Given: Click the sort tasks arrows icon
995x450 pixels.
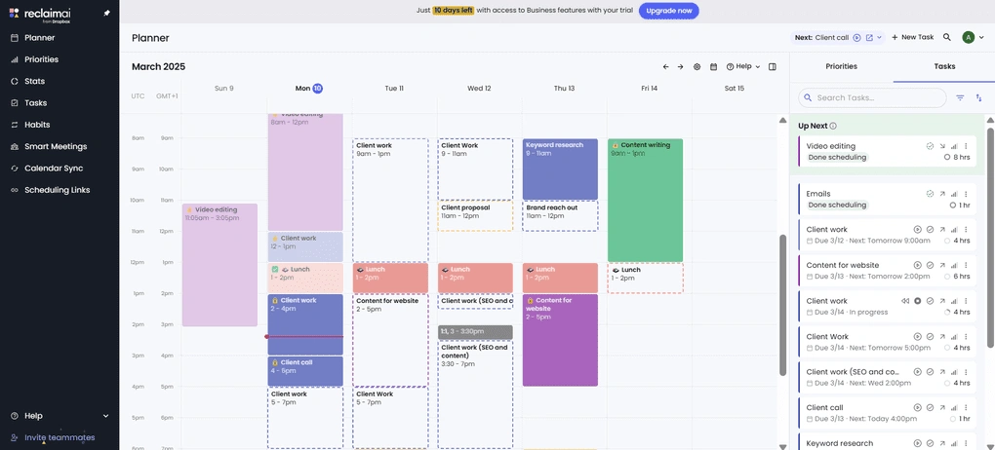Looking at the screenshot, I should (x=978, y=97).
